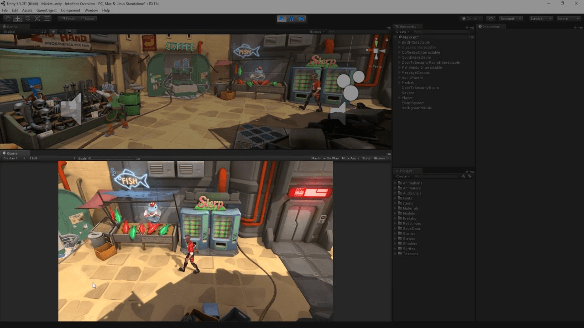
Task: Open the Collab dropdown
Action: tap(472, 19)
